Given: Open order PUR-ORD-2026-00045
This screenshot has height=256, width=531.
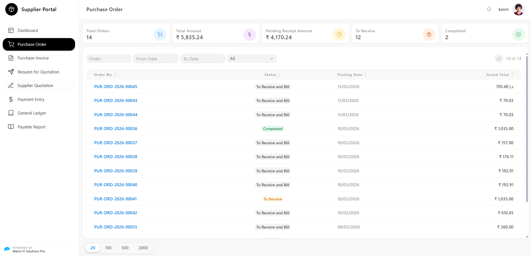Looking at the screenshot, I should (116, 87).
